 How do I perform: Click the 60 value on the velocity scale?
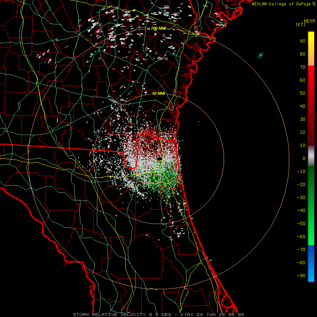(303, 80)
